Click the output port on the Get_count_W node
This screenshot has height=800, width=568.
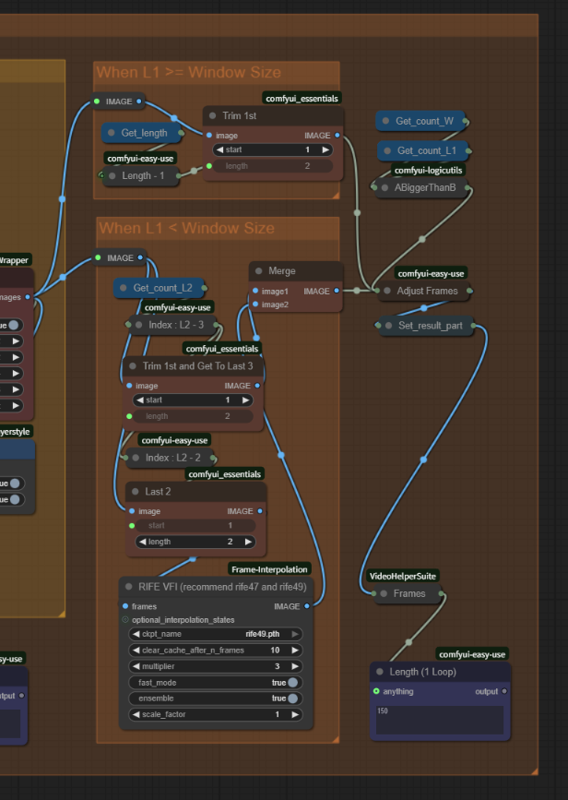point(467,121)
